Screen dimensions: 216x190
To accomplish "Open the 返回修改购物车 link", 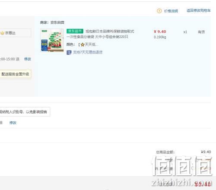I will (x=199, y=10).
